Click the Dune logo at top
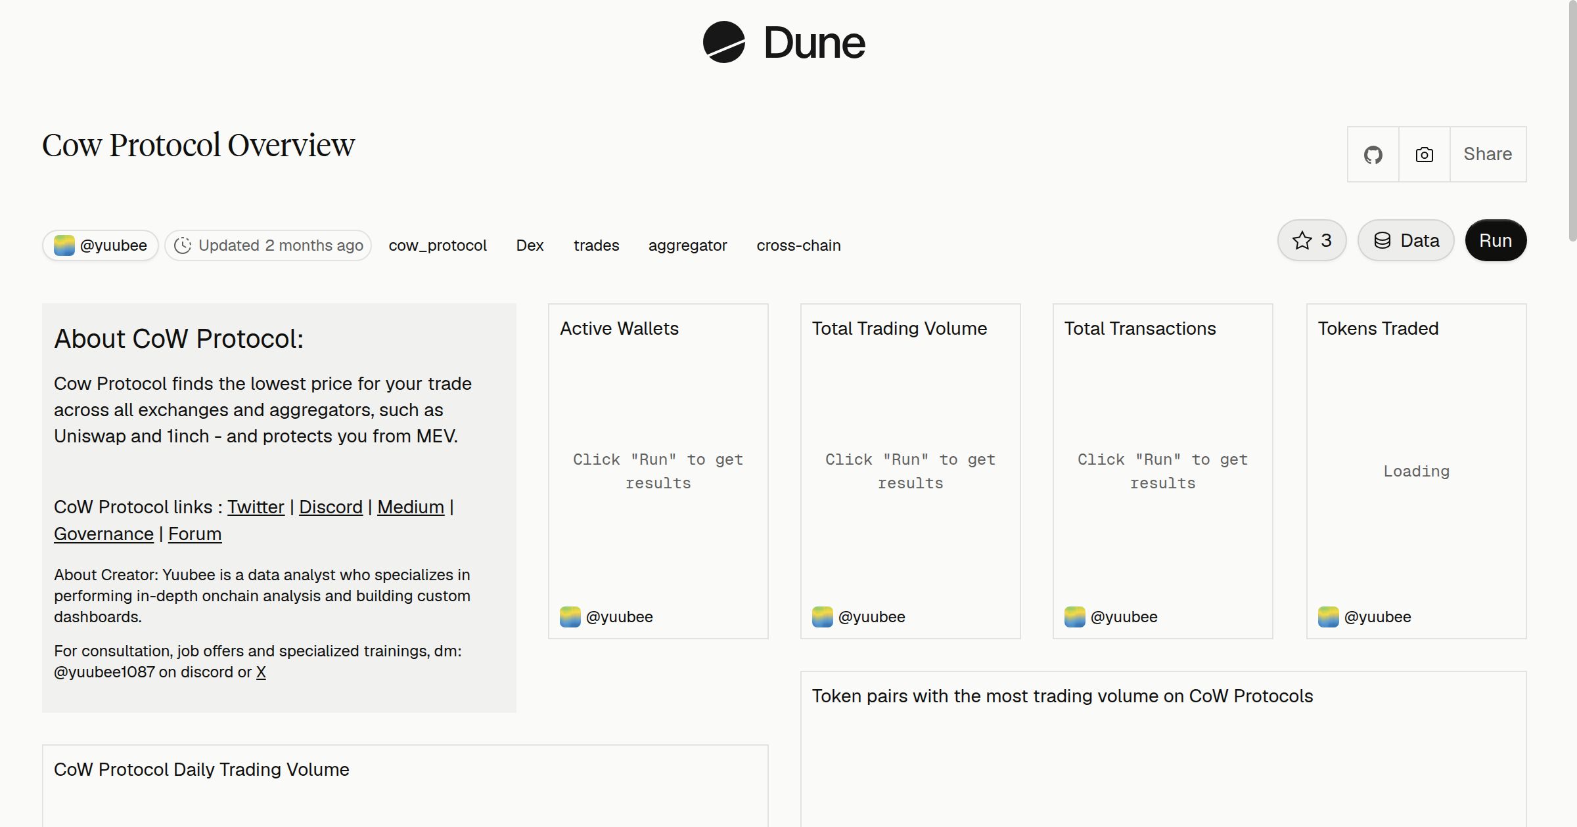The height and width of the screenshot is (827, 1577). coord(784,43)
